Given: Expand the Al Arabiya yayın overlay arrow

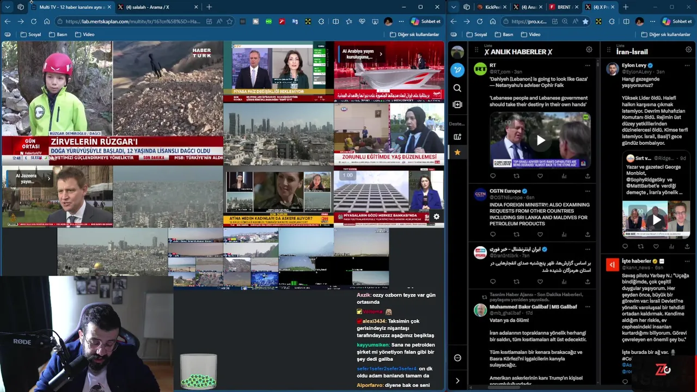Looking at the screenshot, I should point(381,54).
